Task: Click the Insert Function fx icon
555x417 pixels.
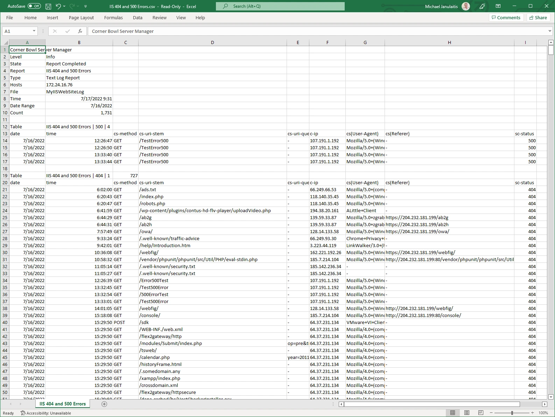Action: (x=80, y=31)
